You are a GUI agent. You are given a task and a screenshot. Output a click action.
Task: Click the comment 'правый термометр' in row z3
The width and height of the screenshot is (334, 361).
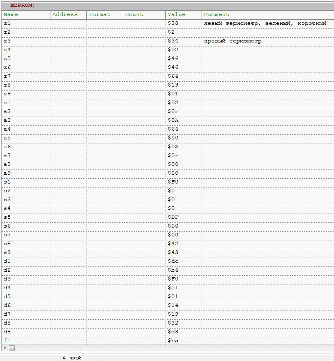[x=233, y=41]
